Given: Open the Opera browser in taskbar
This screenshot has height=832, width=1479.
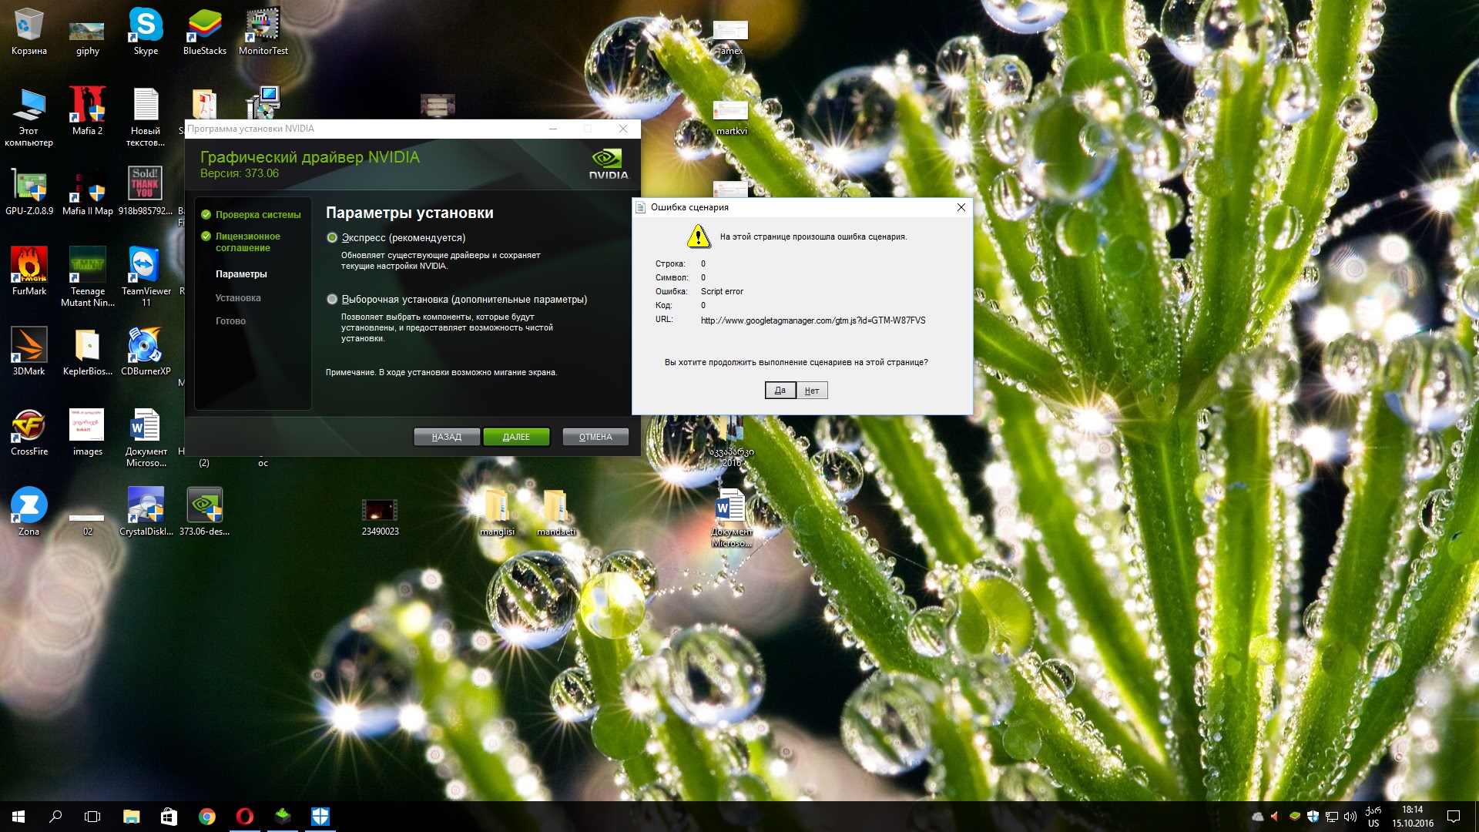Looking at the screenshot, I should tap(245, 817).
